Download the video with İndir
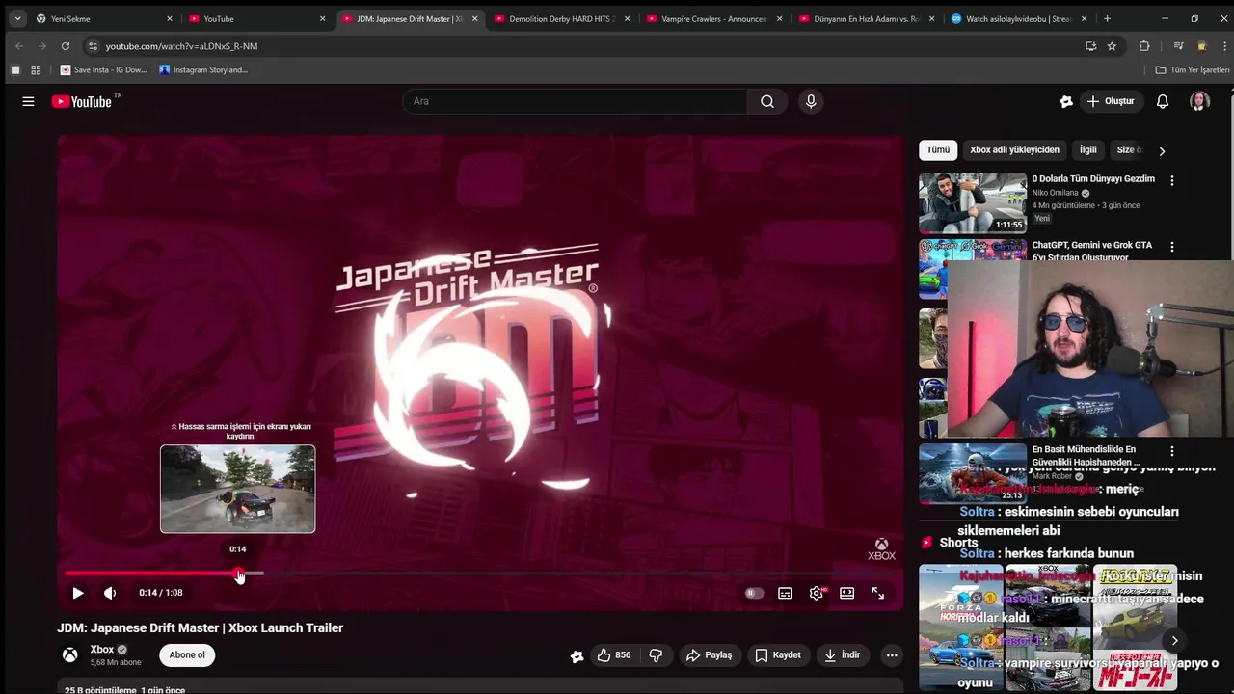Image resolution: width=1234 pixels, height=694 pixels. 842,655
